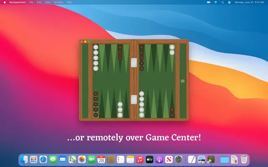Viewport: 268px width, 167px height.
Task: Open the Wi-Fi status menu
Action: pyautogui.click(x=216, y=2)
